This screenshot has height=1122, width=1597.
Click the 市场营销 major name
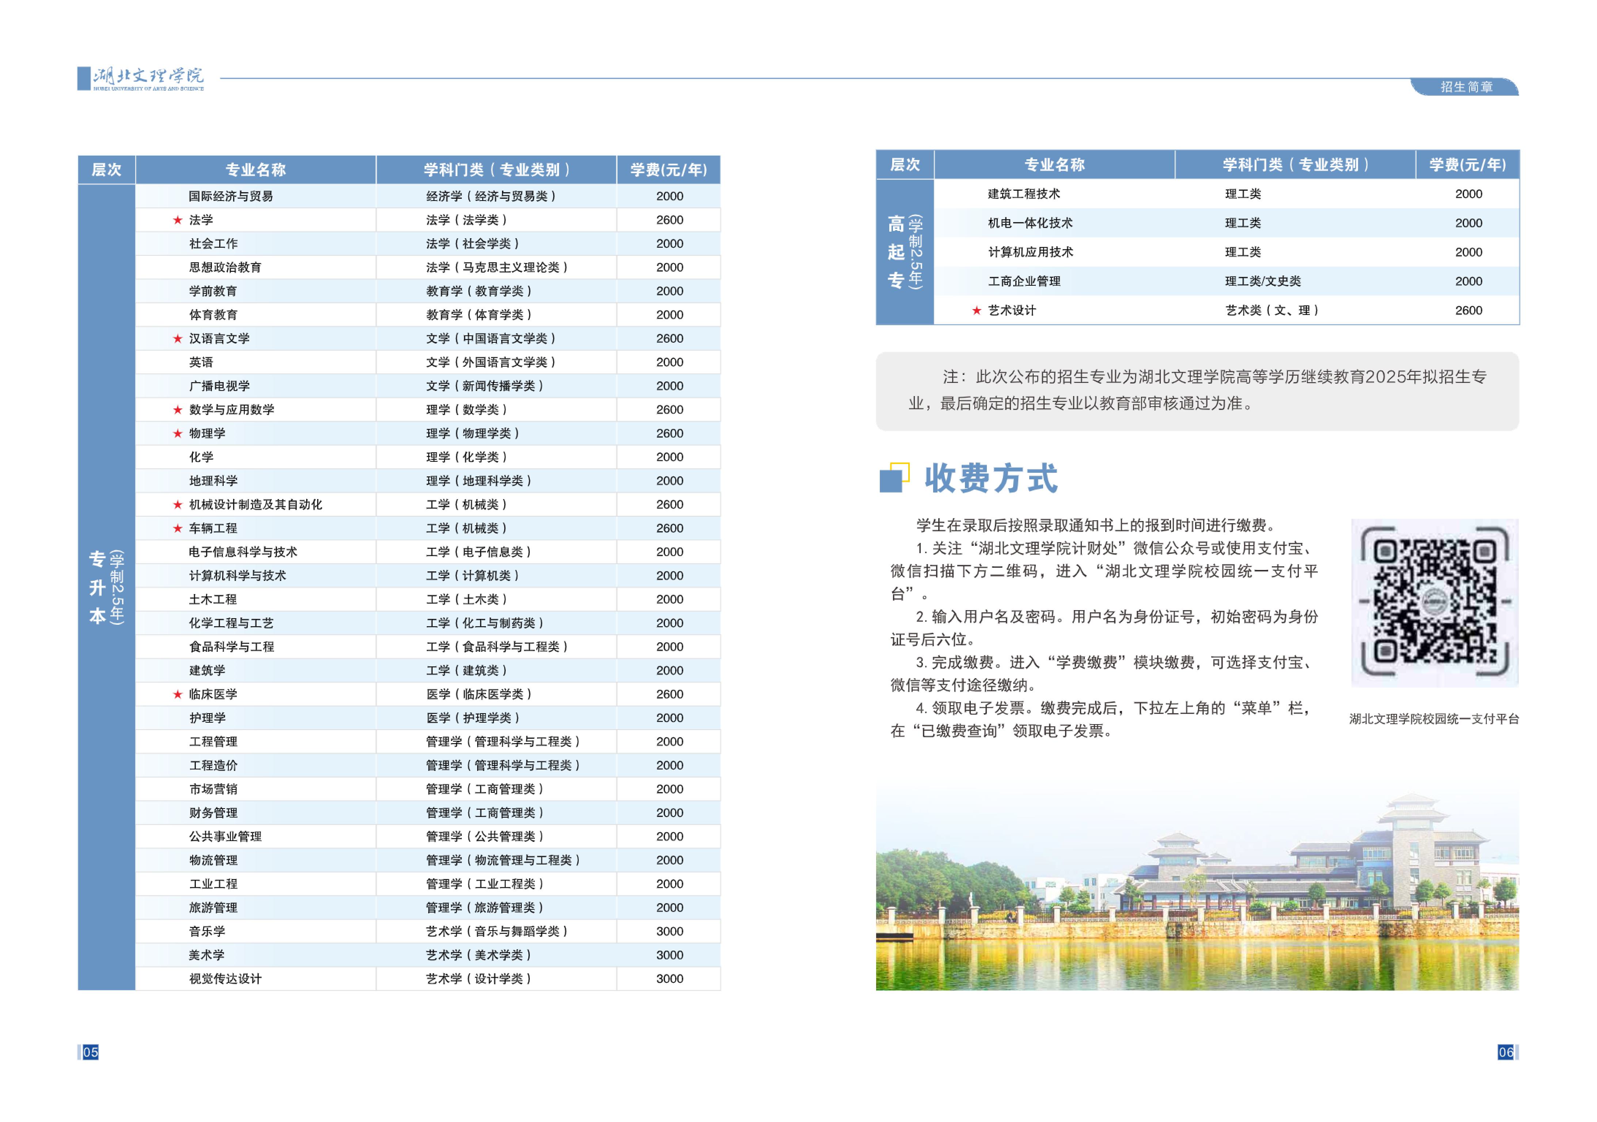click(213, 789)
